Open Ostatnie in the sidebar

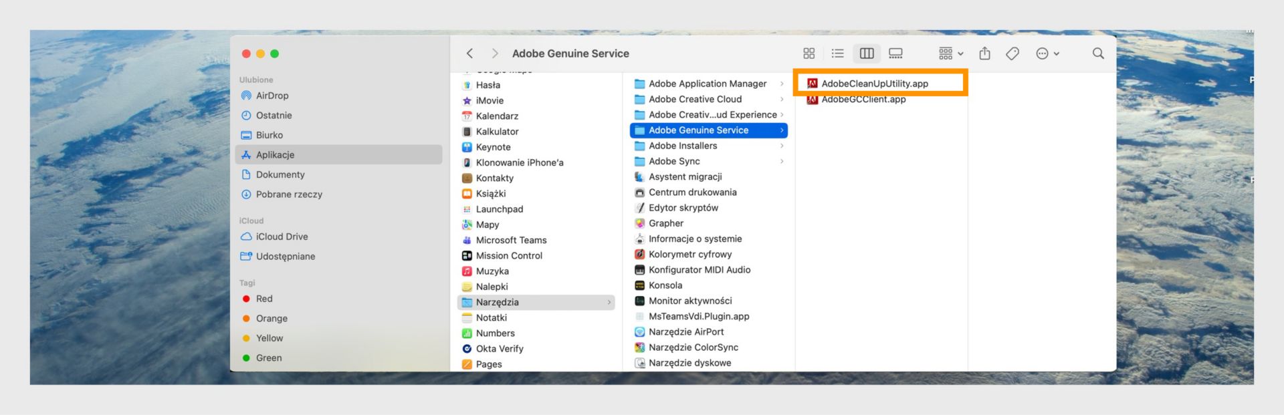(x=338, y=115)
